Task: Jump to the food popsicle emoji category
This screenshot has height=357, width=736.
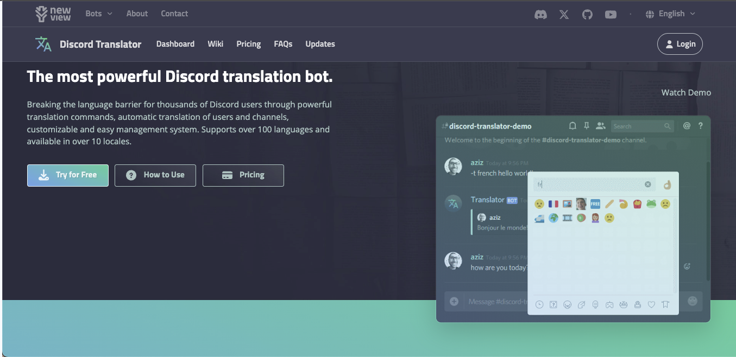Action: [x=595, y=305]
